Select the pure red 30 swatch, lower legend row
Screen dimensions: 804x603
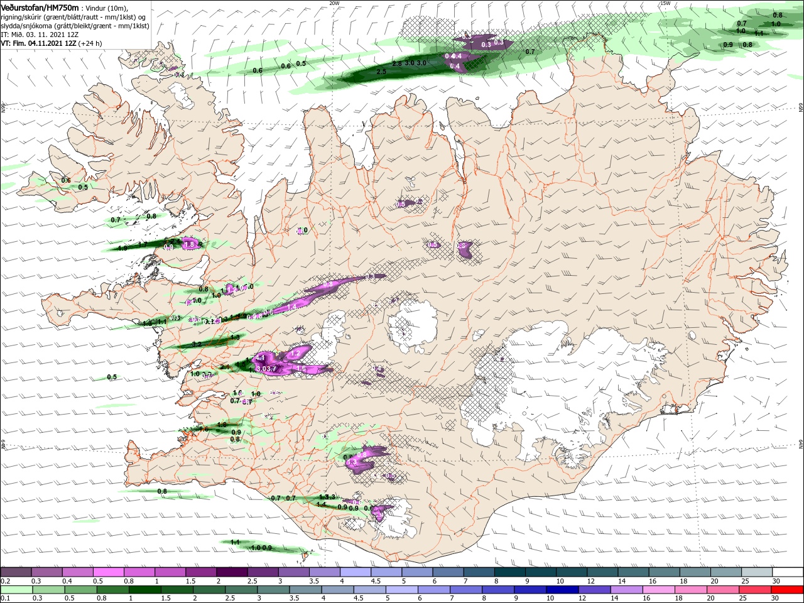point(788,590)
